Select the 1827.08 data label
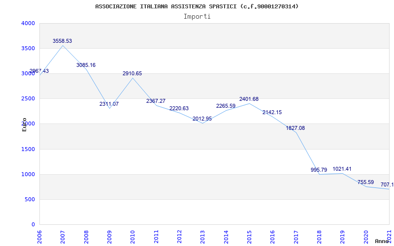The width and height of the screenshot is (394, 246). click(295, 128)
